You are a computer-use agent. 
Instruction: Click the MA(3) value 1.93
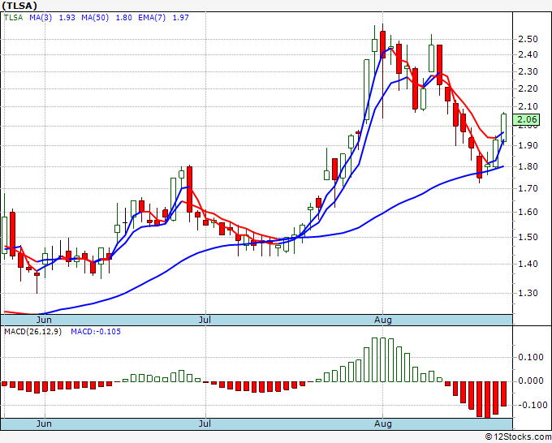pos(67,18)
